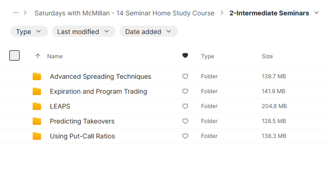Expand the 2-Intermediate Seminars chevron menu
The image size is (327, 185).
pos(317,13)
